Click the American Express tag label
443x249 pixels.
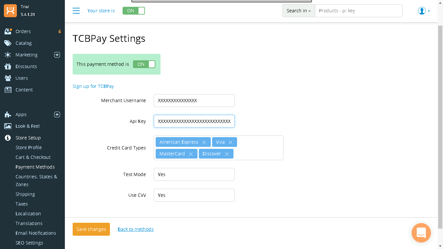(x=179, y=142)
